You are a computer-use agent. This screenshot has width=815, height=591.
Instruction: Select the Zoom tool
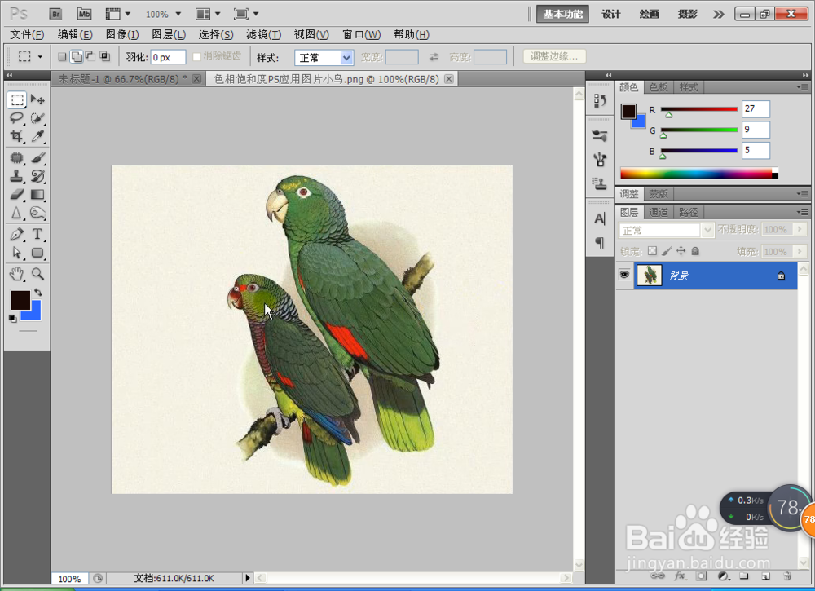coord(37,273)
